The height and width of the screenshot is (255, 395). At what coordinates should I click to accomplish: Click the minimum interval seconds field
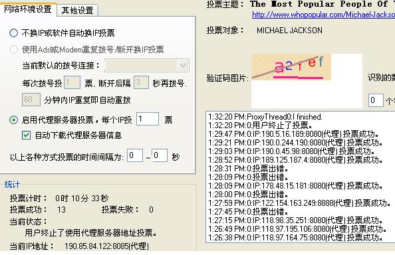[x=135, y=155]
